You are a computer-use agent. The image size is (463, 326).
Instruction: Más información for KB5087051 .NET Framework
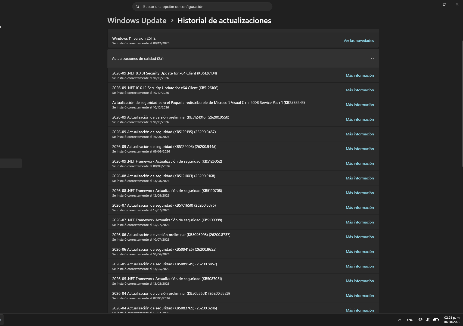click(360, 281)
